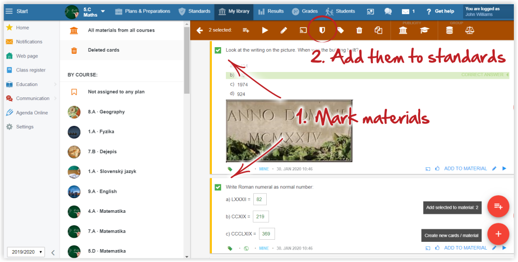Viewport: 518px width, 262px height.
Task: Click red Add selected to material button
Action: [498, 207]
